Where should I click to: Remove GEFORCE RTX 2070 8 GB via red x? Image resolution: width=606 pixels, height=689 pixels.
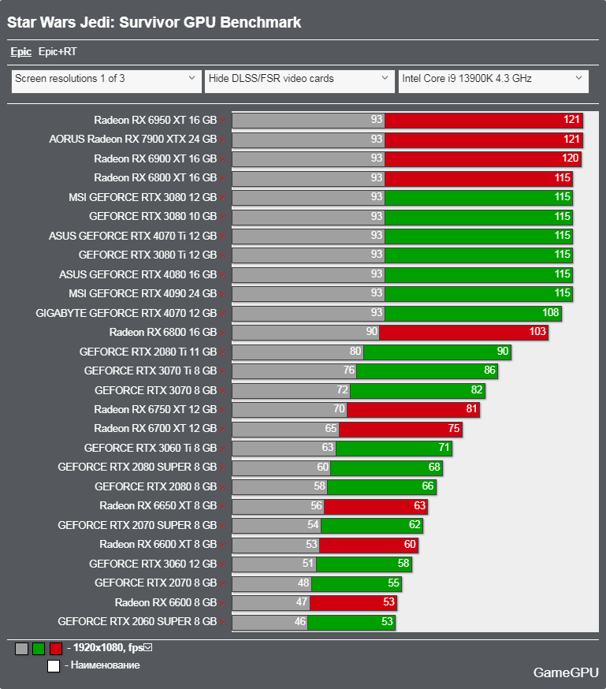click(223, 584)
